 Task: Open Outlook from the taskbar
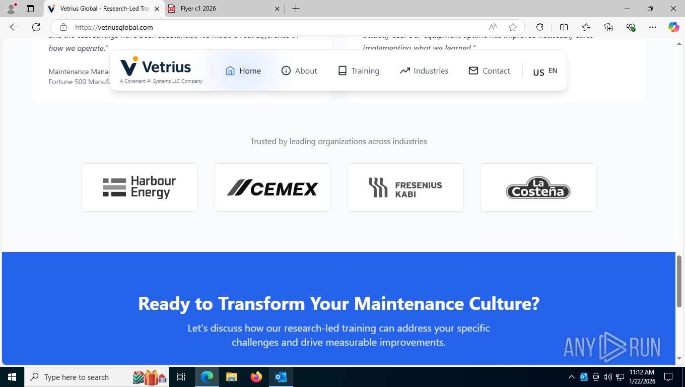pyautogui.click(x=281, y=377)
